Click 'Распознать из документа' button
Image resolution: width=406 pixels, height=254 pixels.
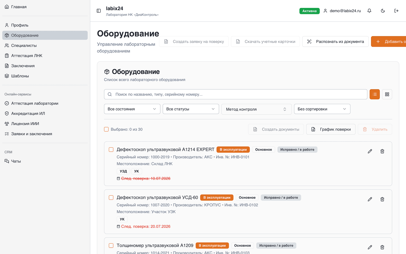[x=335, y=41]
